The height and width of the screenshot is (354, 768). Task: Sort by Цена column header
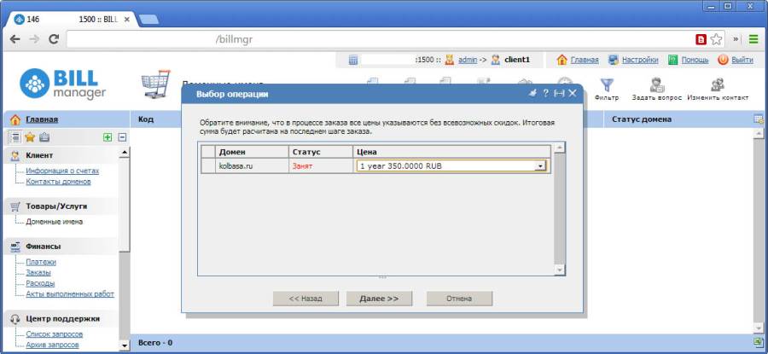[x=451, y=152]
